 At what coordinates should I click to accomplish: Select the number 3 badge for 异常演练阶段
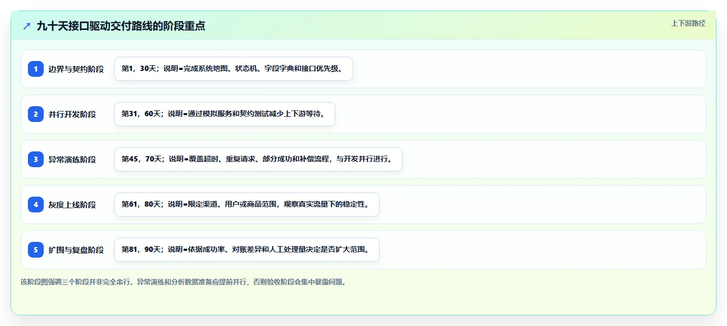36,159
